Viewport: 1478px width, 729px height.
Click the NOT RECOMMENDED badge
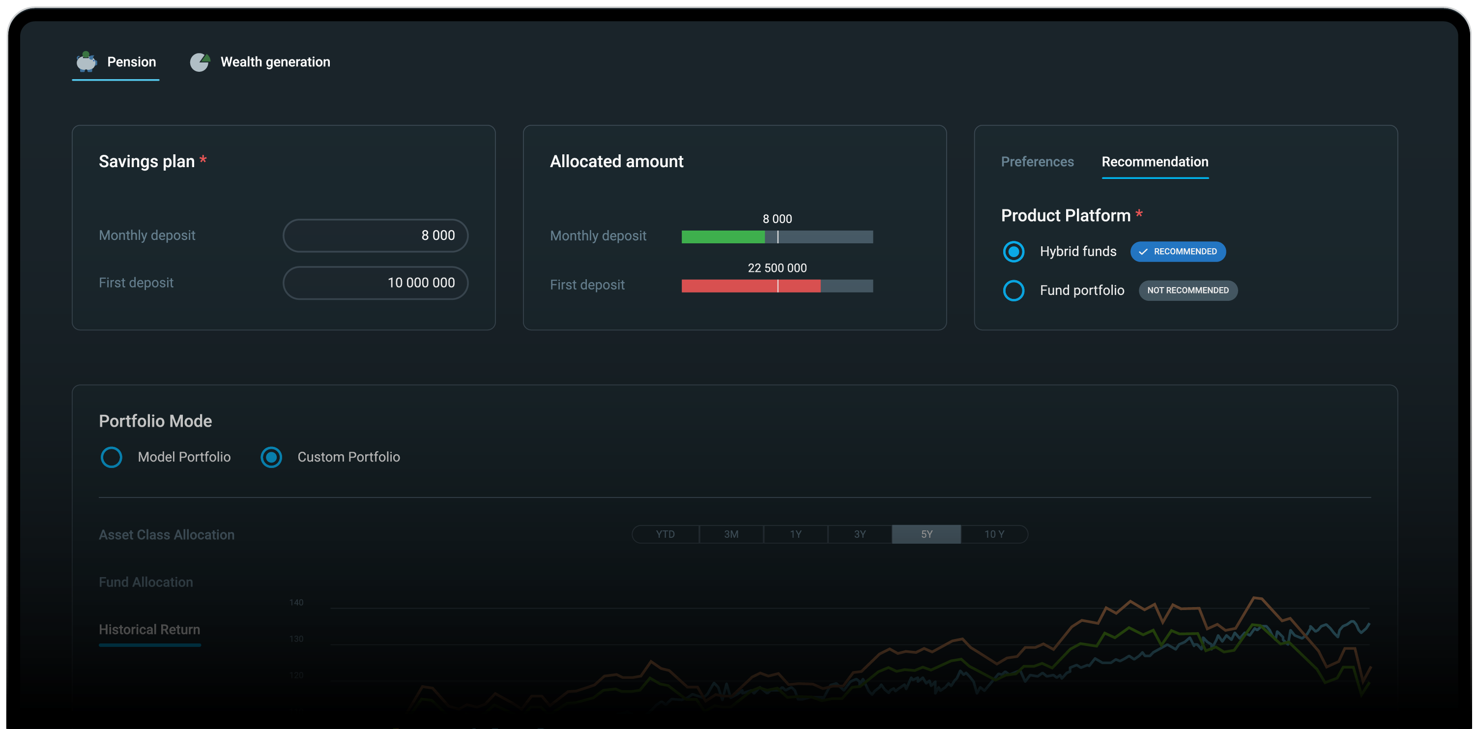coord(1188,291)
